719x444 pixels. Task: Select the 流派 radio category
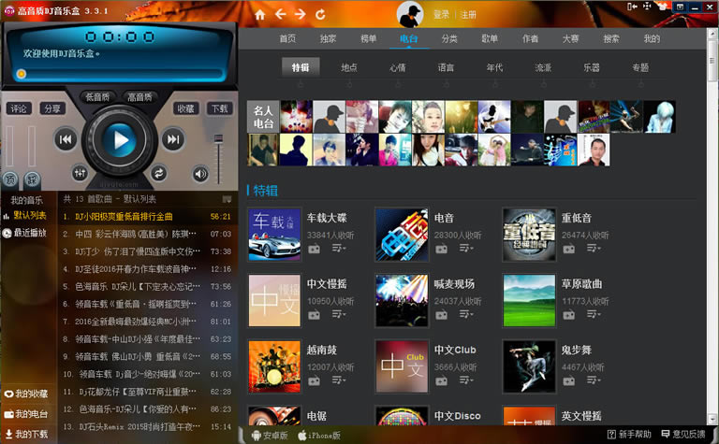pyautogui.click(x=543, y=67)
